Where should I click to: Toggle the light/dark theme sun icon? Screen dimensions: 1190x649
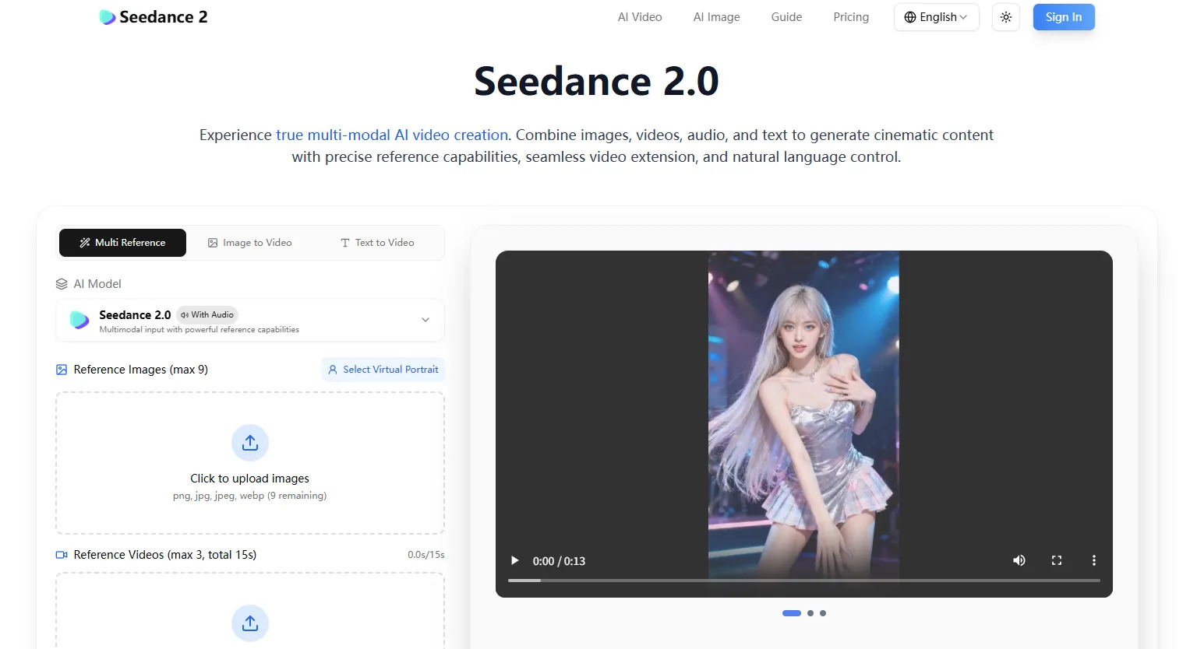click(1006, 17)
